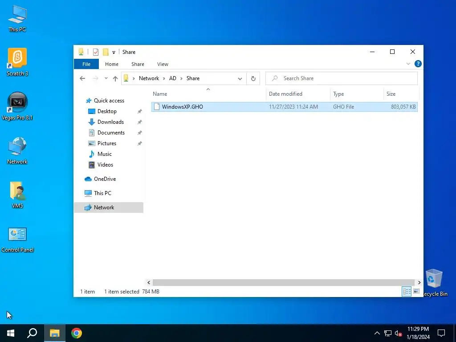Go up one level with Up arrow
Image resolution: width=456 pixels, height=342 pixels.
115,78
